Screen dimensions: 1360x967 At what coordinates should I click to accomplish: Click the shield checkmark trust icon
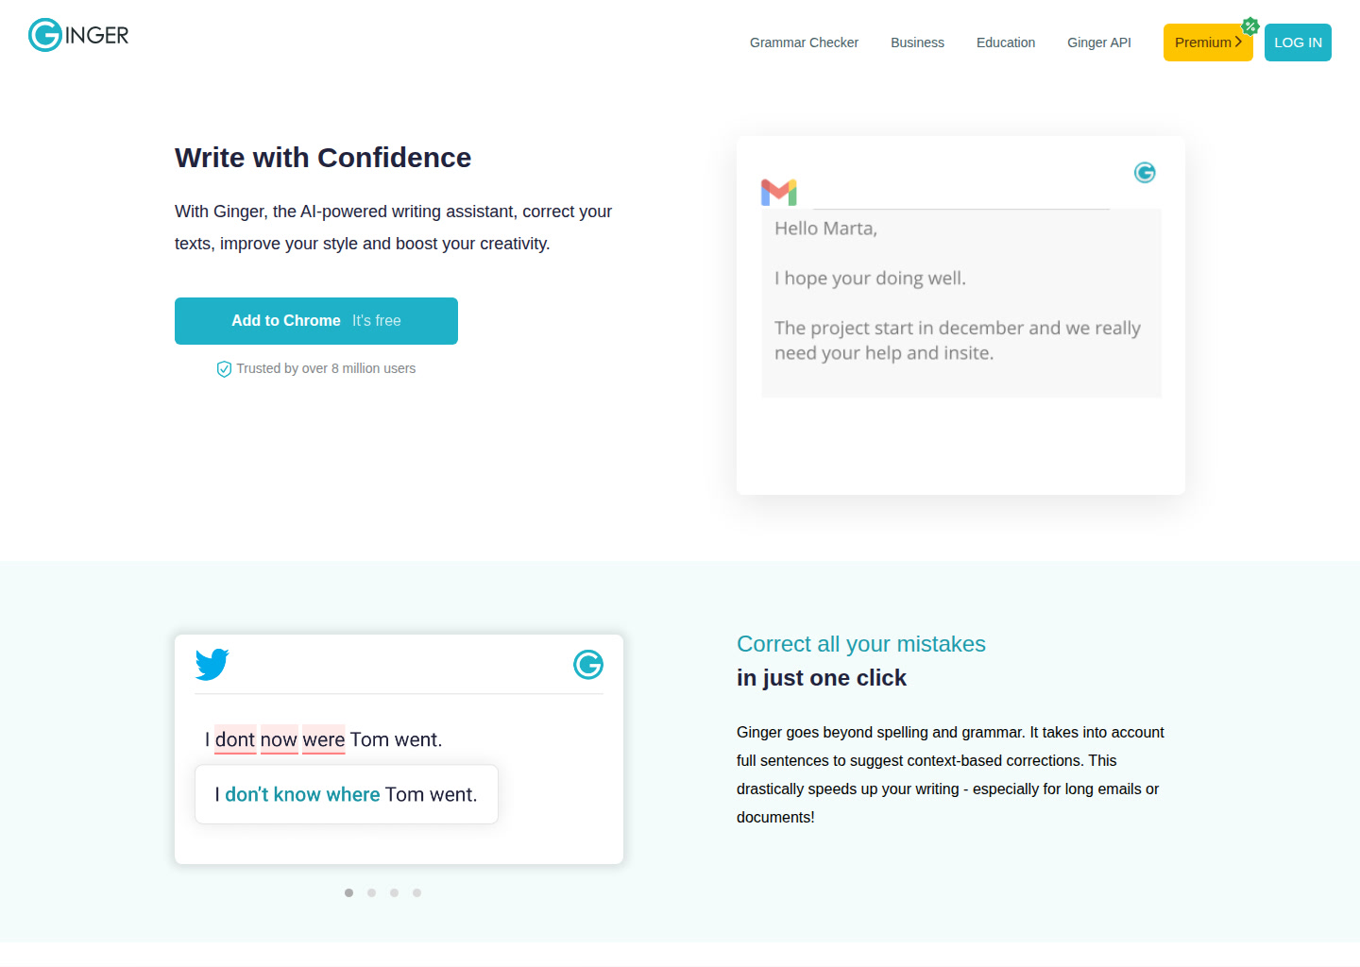224,369
